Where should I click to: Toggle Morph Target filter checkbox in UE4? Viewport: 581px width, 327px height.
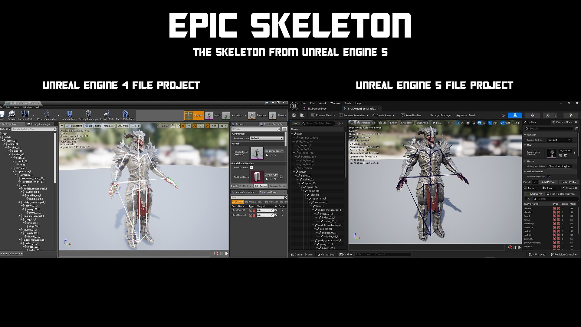pyautogui.click(x=246, y=202)
